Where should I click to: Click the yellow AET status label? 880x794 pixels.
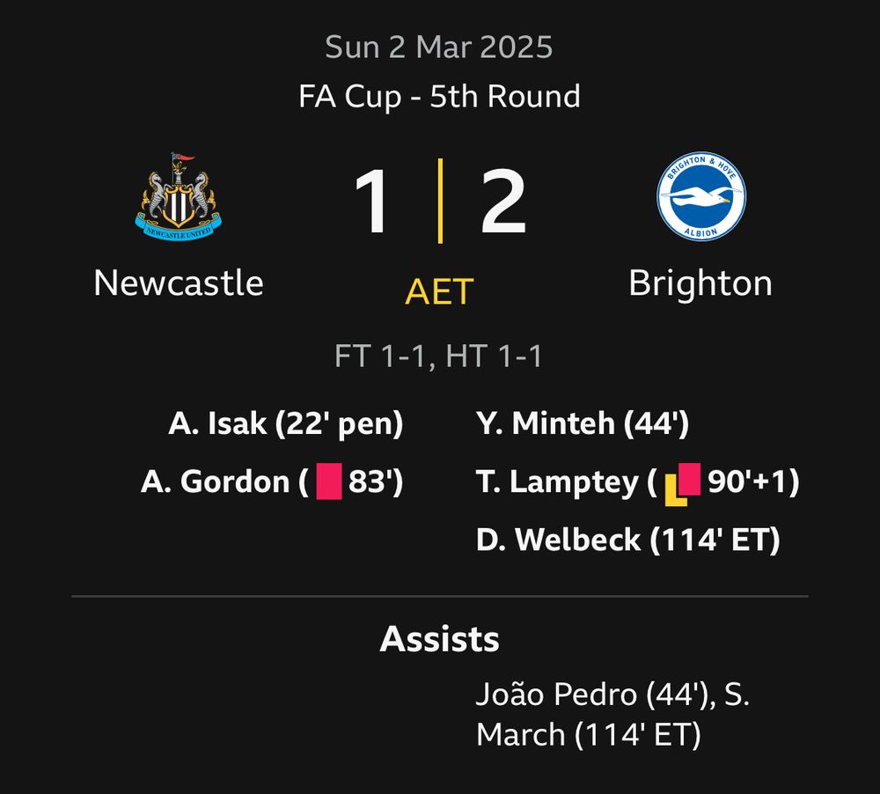(x=439, y=291)
